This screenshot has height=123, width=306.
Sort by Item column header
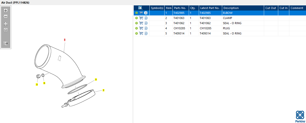coord(169,8)
